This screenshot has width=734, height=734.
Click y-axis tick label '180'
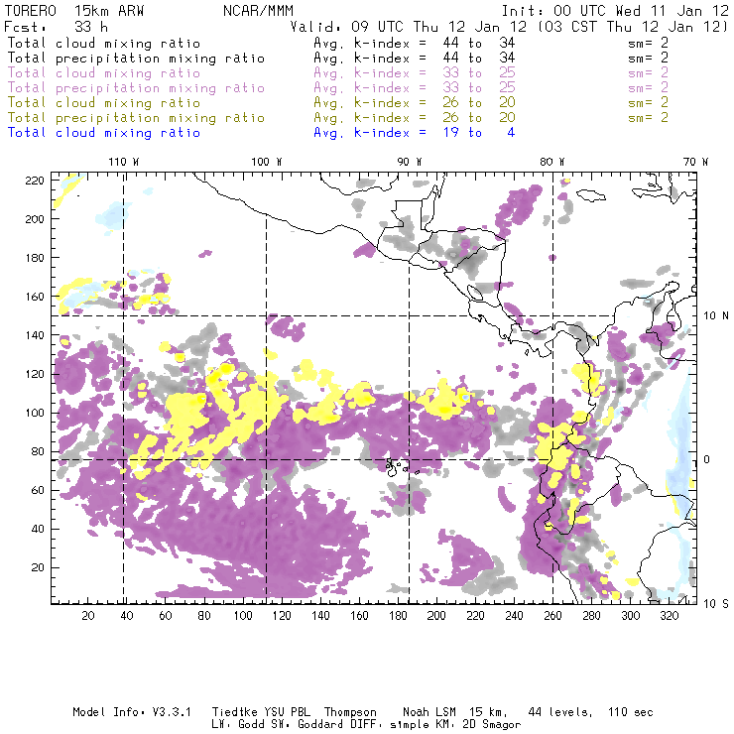click(34, 258)
